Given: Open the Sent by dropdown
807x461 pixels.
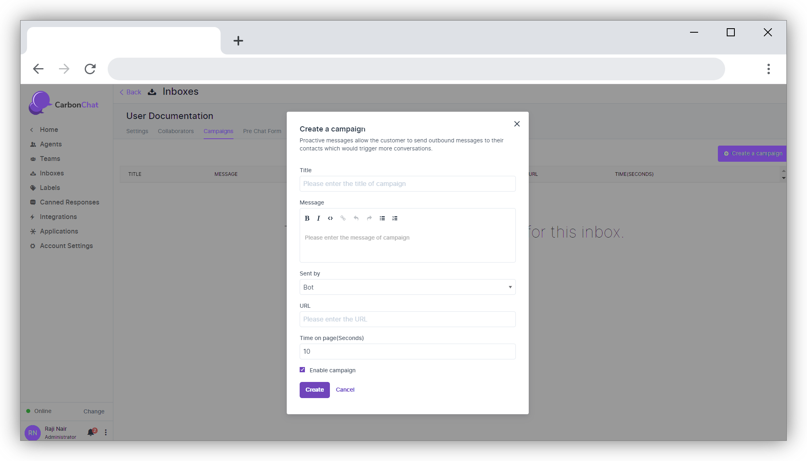Looking at the screenshot, I should click(407, 287).
